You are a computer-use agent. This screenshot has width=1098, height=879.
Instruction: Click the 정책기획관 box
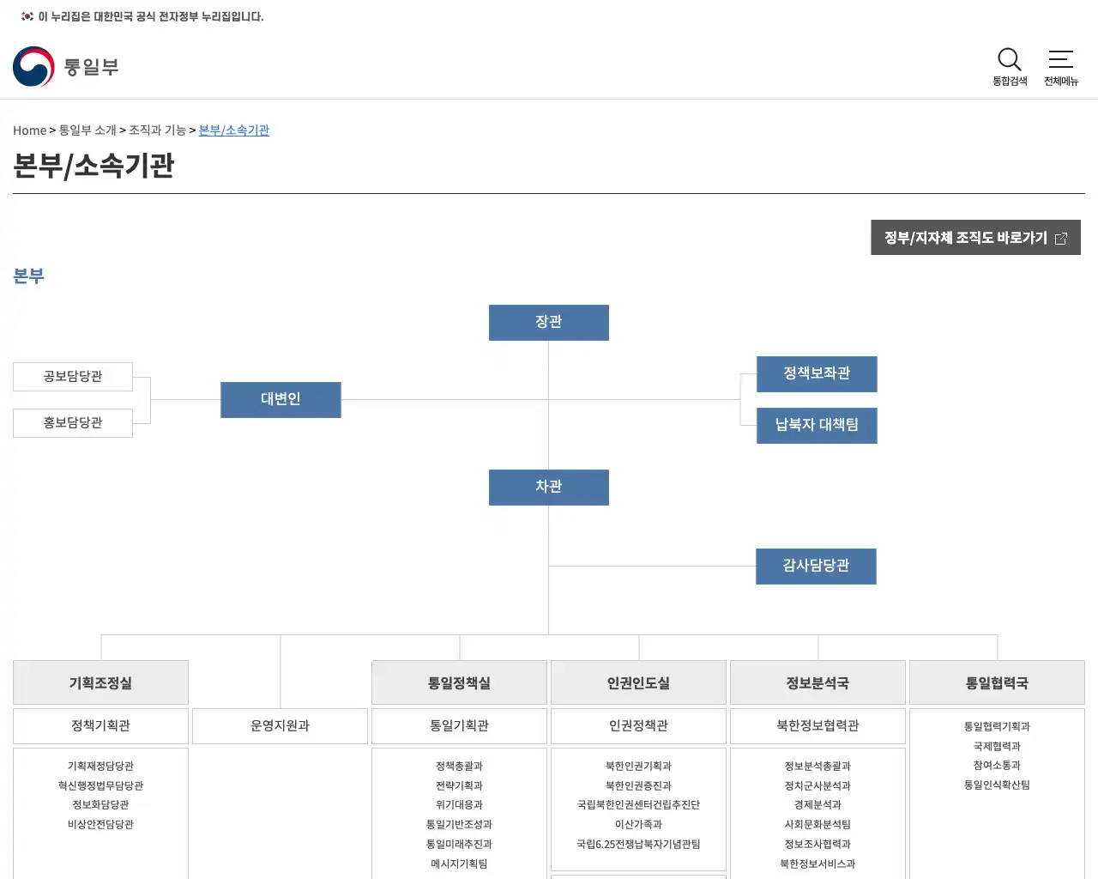point(100,726)
